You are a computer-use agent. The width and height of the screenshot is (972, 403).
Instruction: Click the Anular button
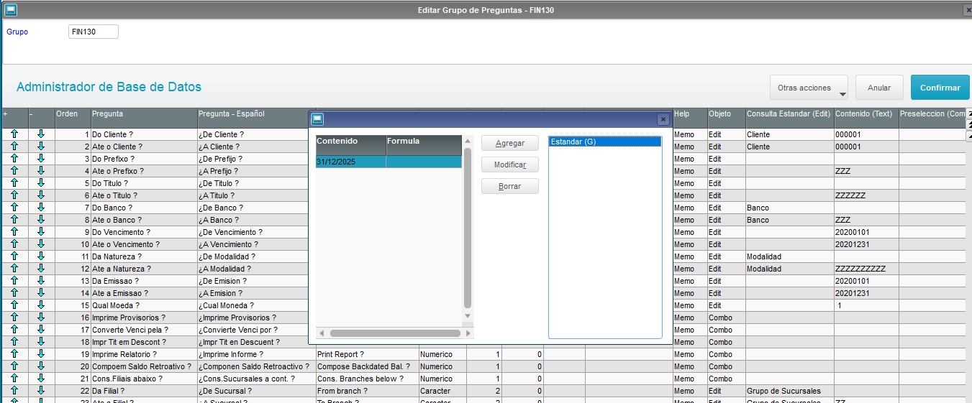pyautogui.click(x=879, y=88)
